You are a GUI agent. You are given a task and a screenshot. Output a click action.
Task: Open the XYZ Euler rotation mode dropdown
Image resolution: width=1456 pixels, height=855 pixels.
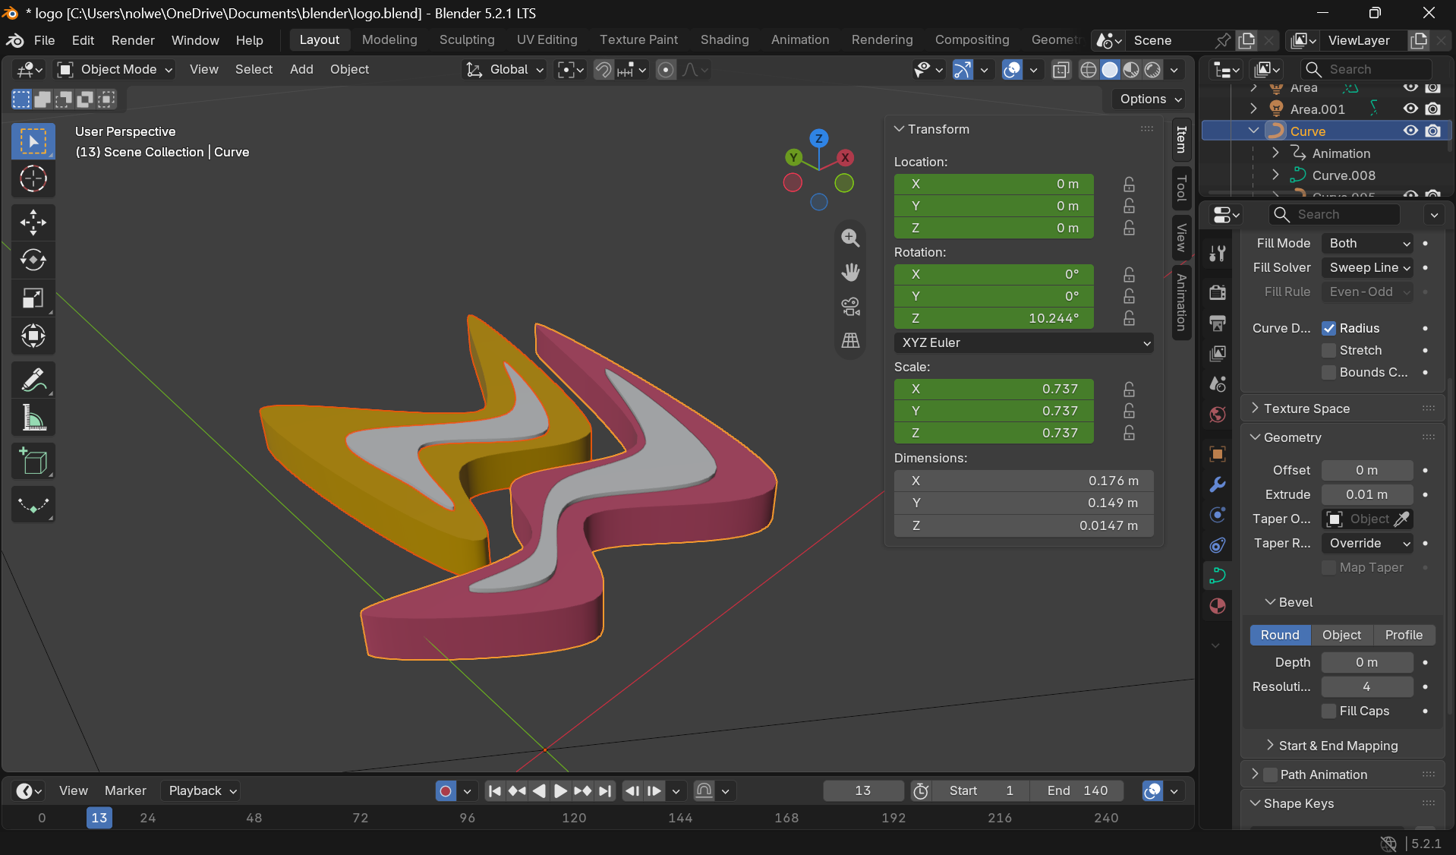click(x=1023, y=342)
